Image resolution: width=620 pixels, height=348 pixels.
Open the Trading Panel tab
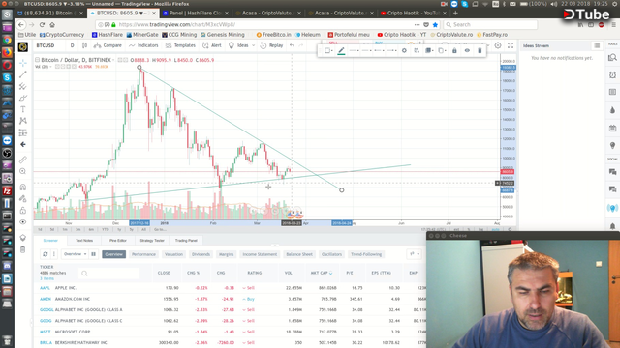pyautogui.click(x=186, y=241)
